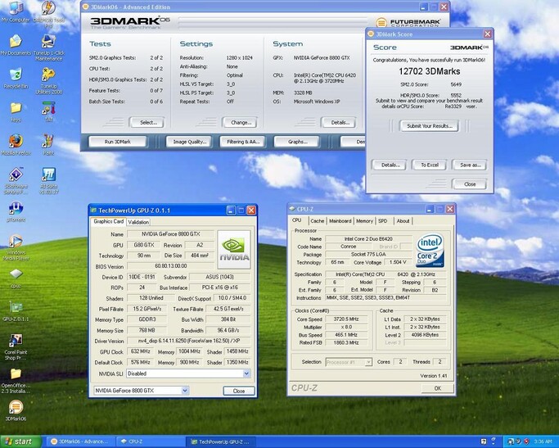Switch to CPU-Z taskbar button
This screenshot has height=448, width=559.
tap(151, 441)
